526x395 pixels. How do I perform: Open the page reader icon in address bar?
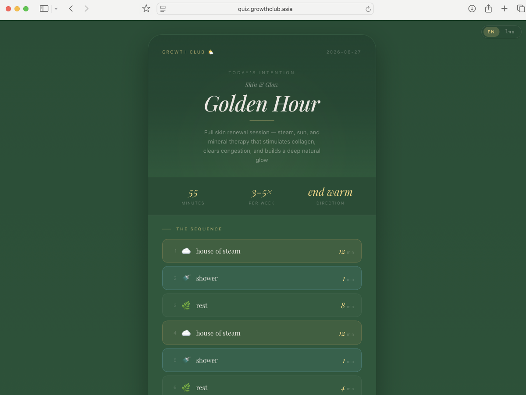pyautogui.click(x=163, y=9)
